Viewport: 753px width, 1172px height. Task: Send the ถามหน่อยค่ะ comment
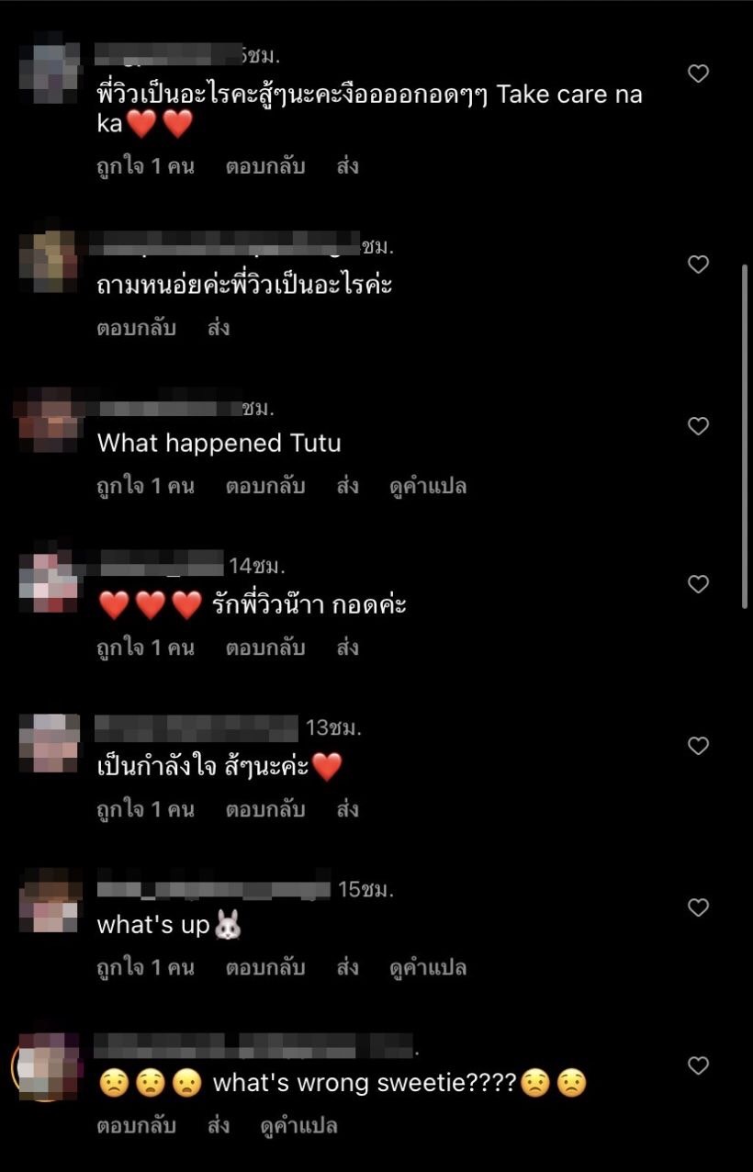(219, 328)
